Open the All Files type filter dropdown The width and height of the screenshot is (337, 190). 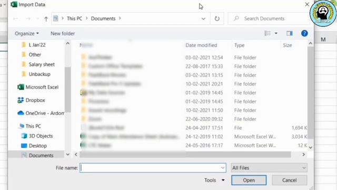(269, 168)
